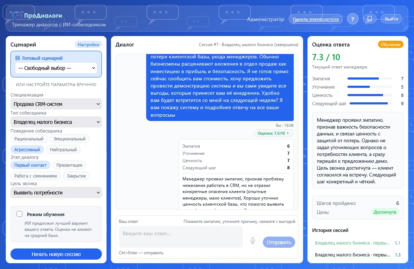Click Ctrl+Enter — отправить hint text
This screenshot has width=414, height=269.
(141, 253)
